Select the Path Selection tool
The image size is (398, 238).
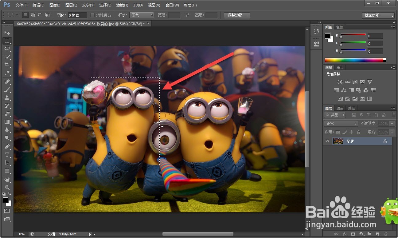point(7,163)
